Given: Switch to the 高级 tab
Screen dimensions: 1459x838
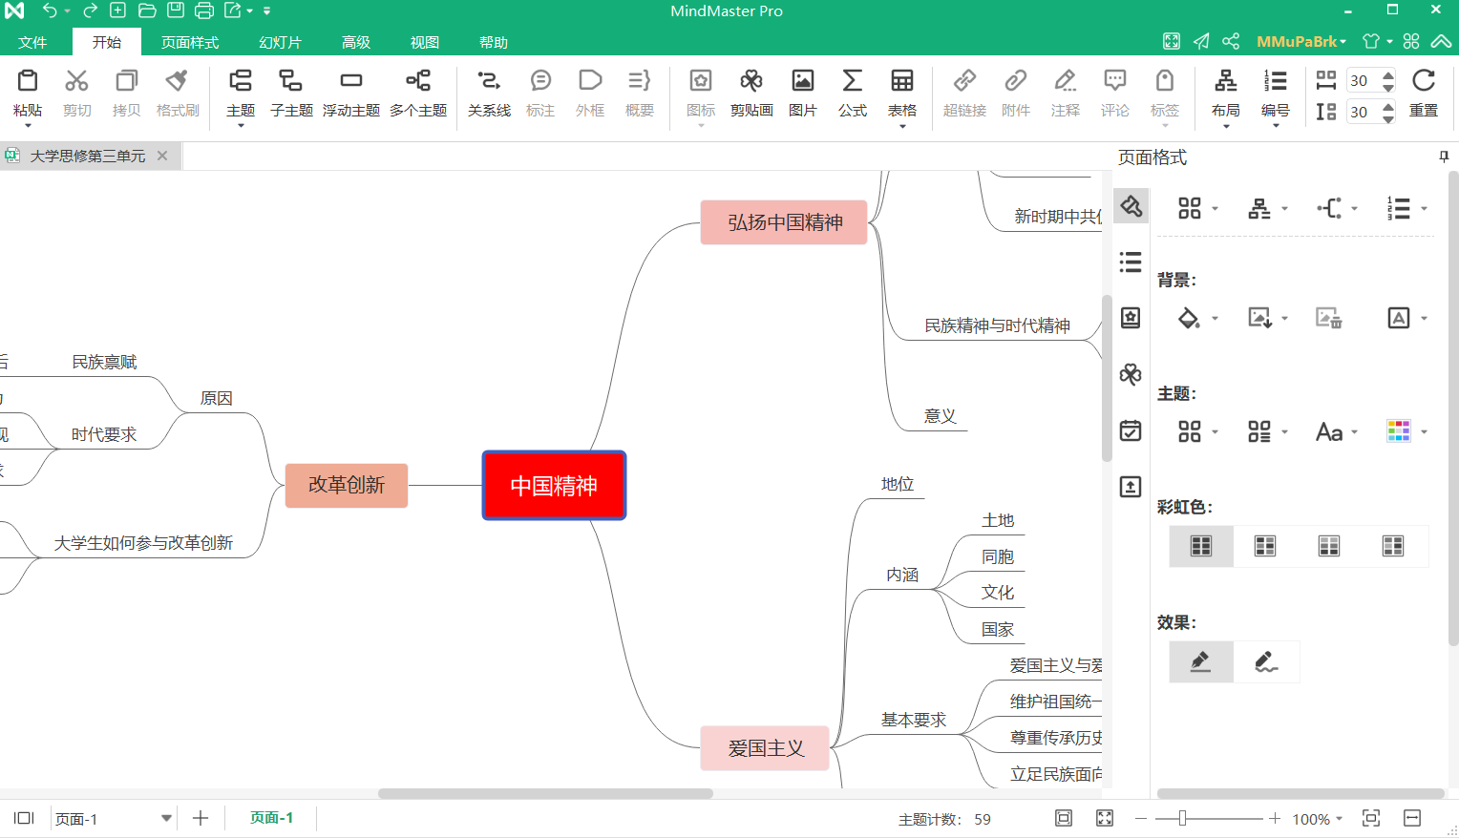Looking at the screenshot, I should pos(356,42).
